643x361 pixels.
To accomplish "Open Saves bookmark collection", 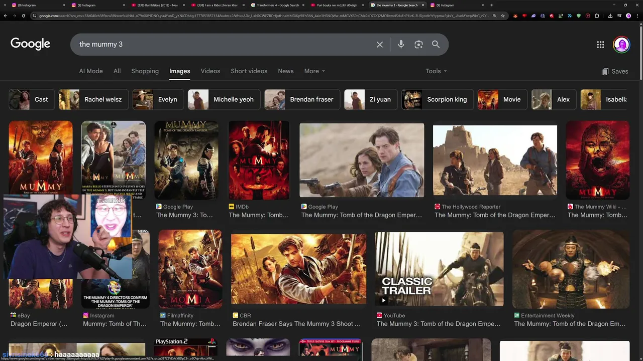I will [x=615, y=71].
